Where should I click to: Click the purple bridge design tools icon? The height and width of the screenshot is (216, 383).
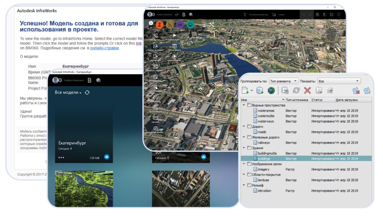pos(180,25)
